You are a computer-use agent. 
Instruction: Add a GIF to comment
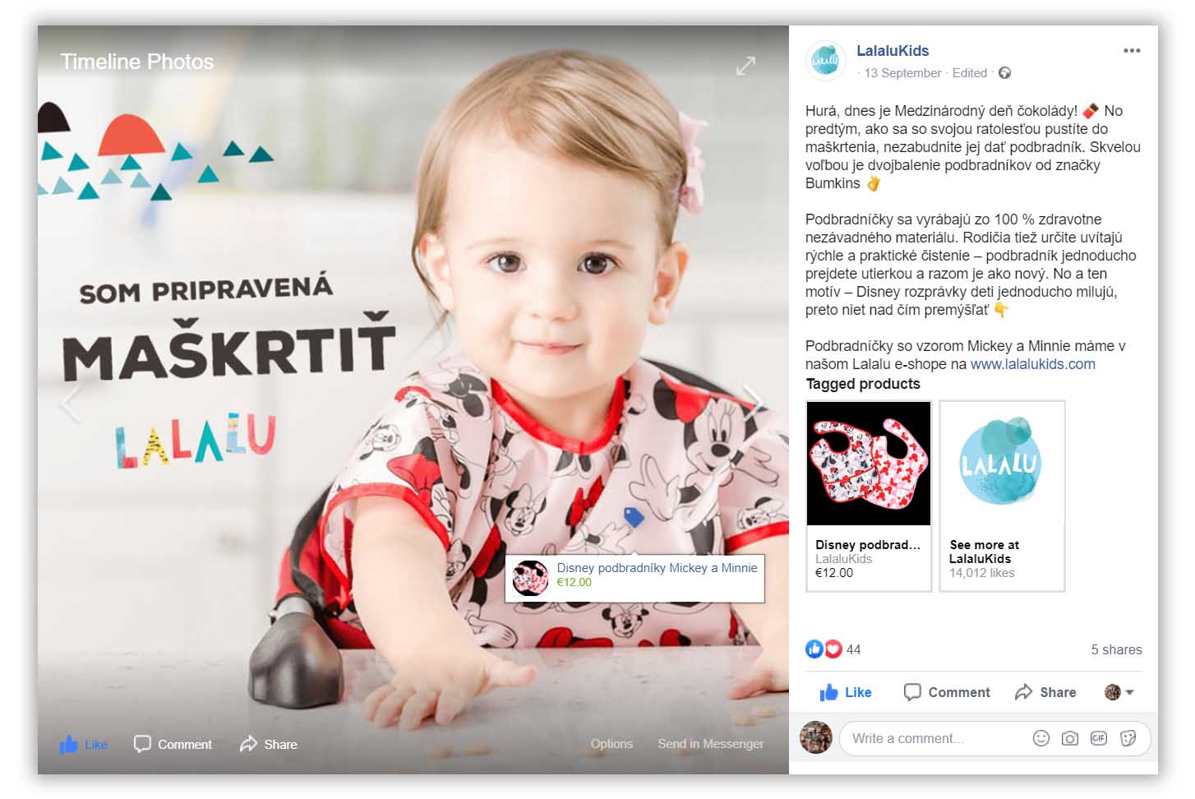coord(1099,738)
